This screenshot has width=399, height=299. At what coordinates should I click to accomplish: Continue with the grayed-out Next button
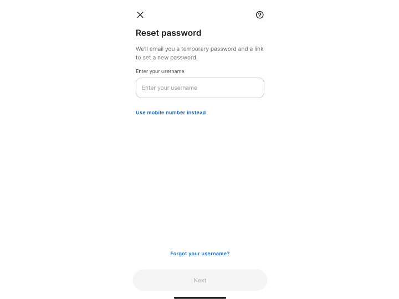199,280
